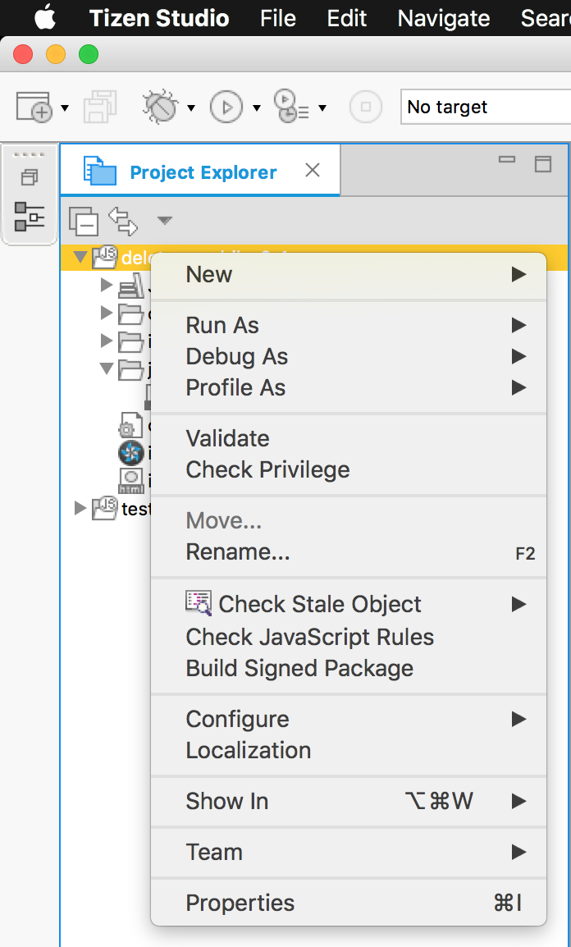The image size is (571, 947).
Task: Click the New project wizard icon
Action: (34, 107)
